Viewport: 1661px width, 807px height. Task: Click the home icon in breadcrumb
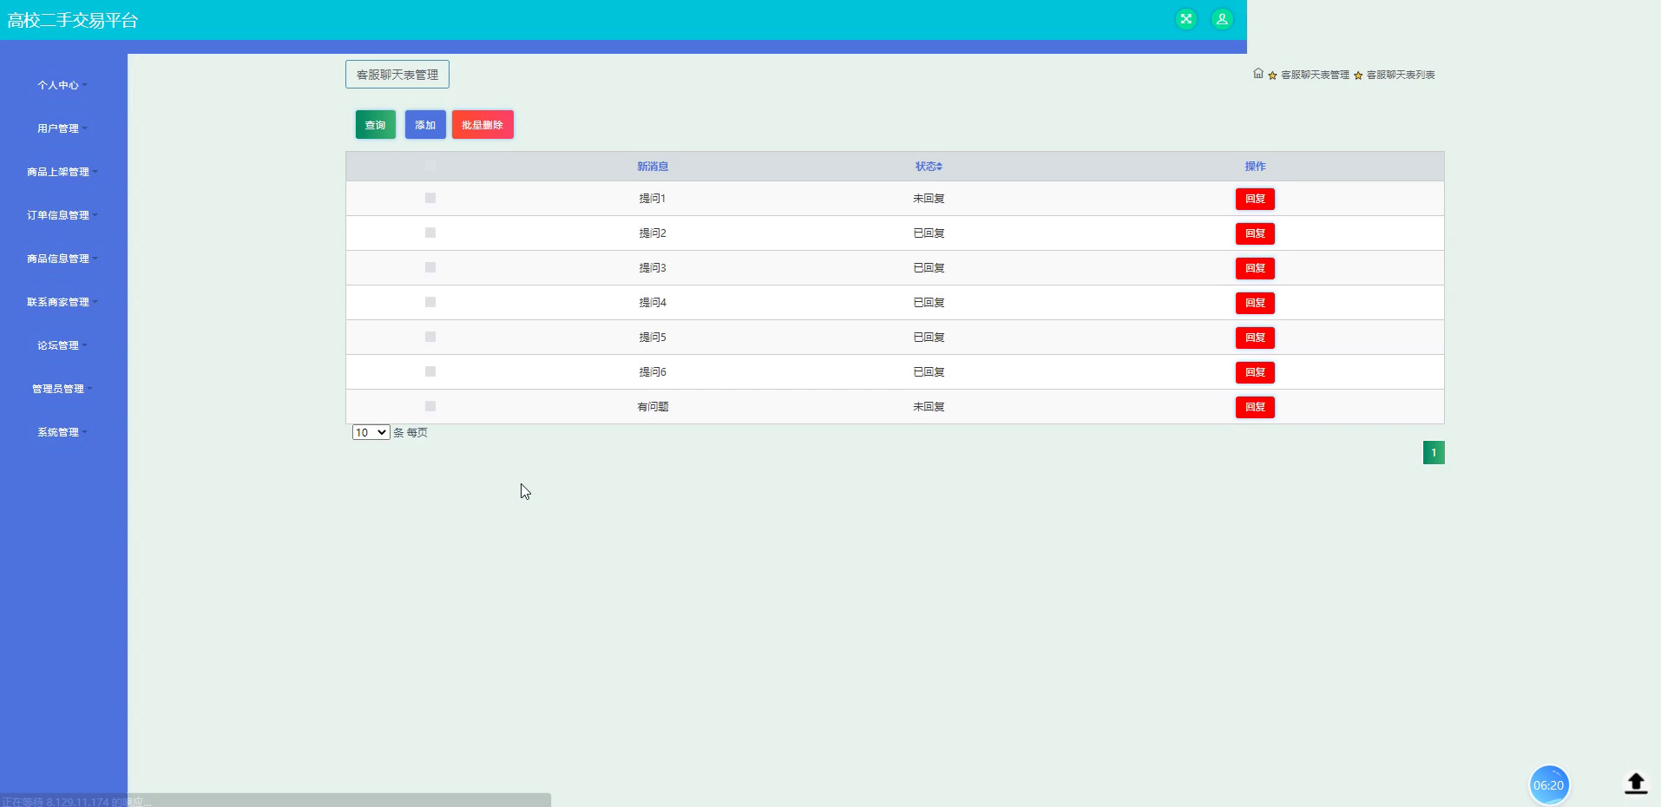click(1258, 74)
